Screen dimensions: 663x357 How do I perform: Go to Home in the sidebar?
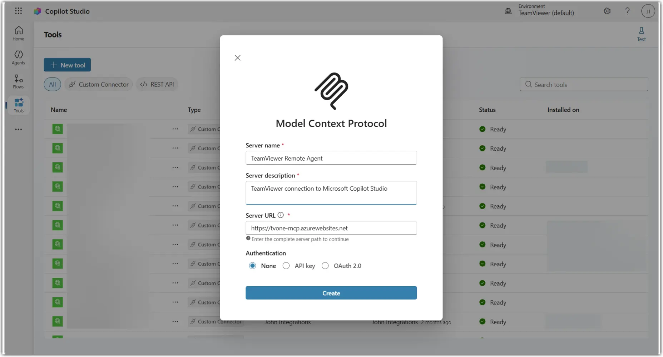[x=19, y=34]
